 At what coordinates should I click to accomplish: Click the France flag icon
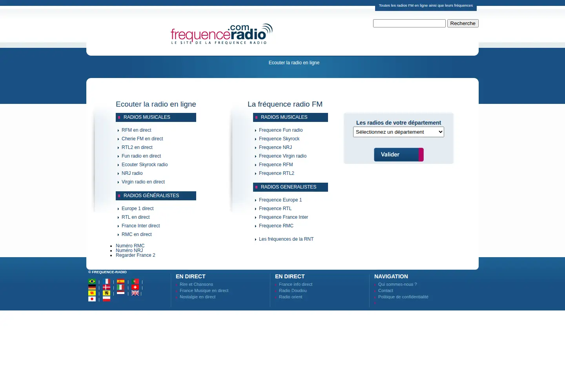pyautogui.click(x=106, y=281)
